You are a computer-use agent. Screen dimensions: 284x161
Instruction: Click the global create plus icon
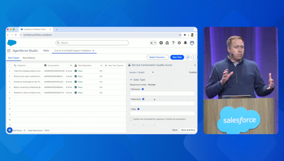tap(161, 43)
